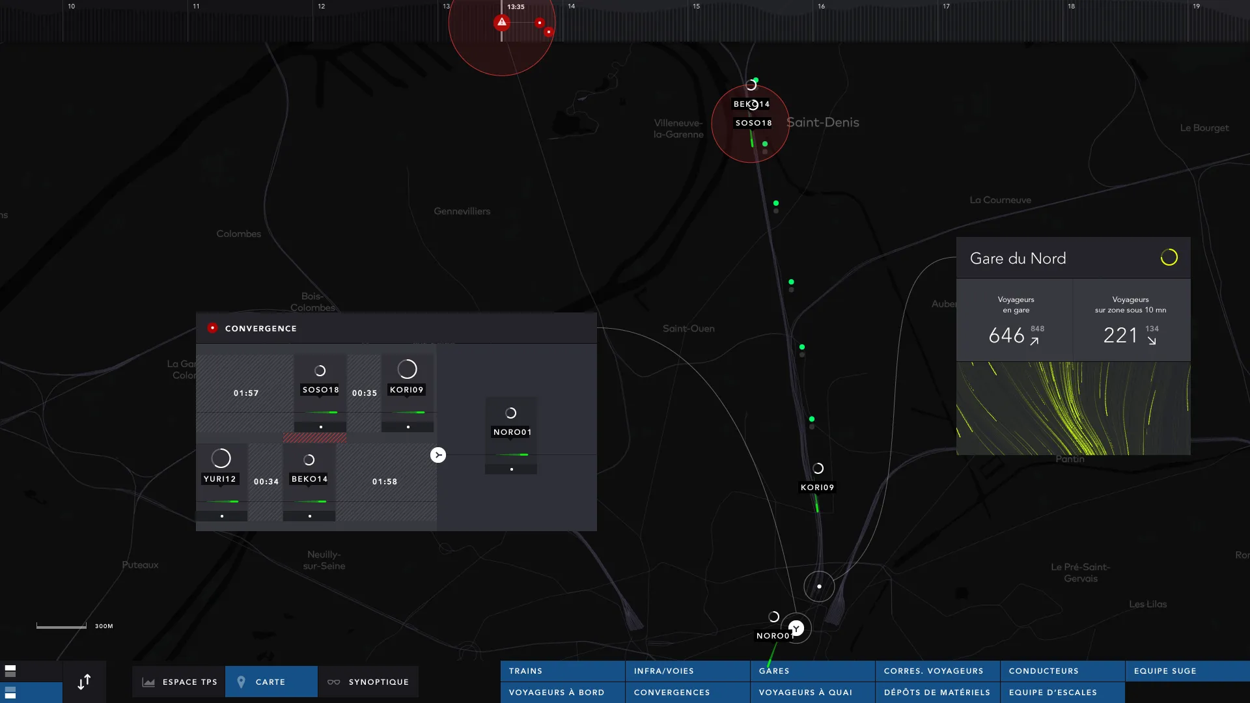Click the passenger flow heatmap thumbnail
The width and height of the screenshot is (1250, 703).
1073,408
